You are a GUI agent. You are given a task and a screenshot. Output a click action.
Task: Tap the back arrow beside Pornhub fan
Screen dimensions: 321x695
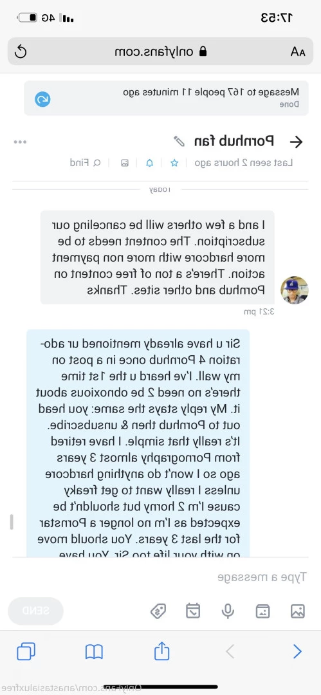click(296, 142)
